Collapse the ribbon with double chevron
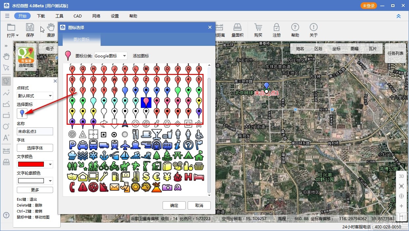The image size is (409, 231). click(x=398, y=16)
